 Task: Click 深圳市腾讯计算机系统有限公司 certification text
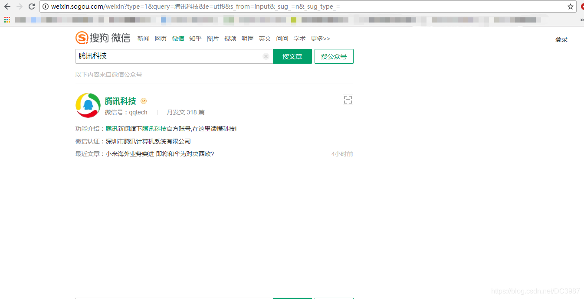(148, 141)
